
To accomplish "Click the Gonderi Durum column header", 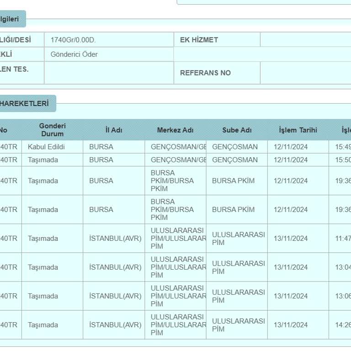I will pos(52,130).
